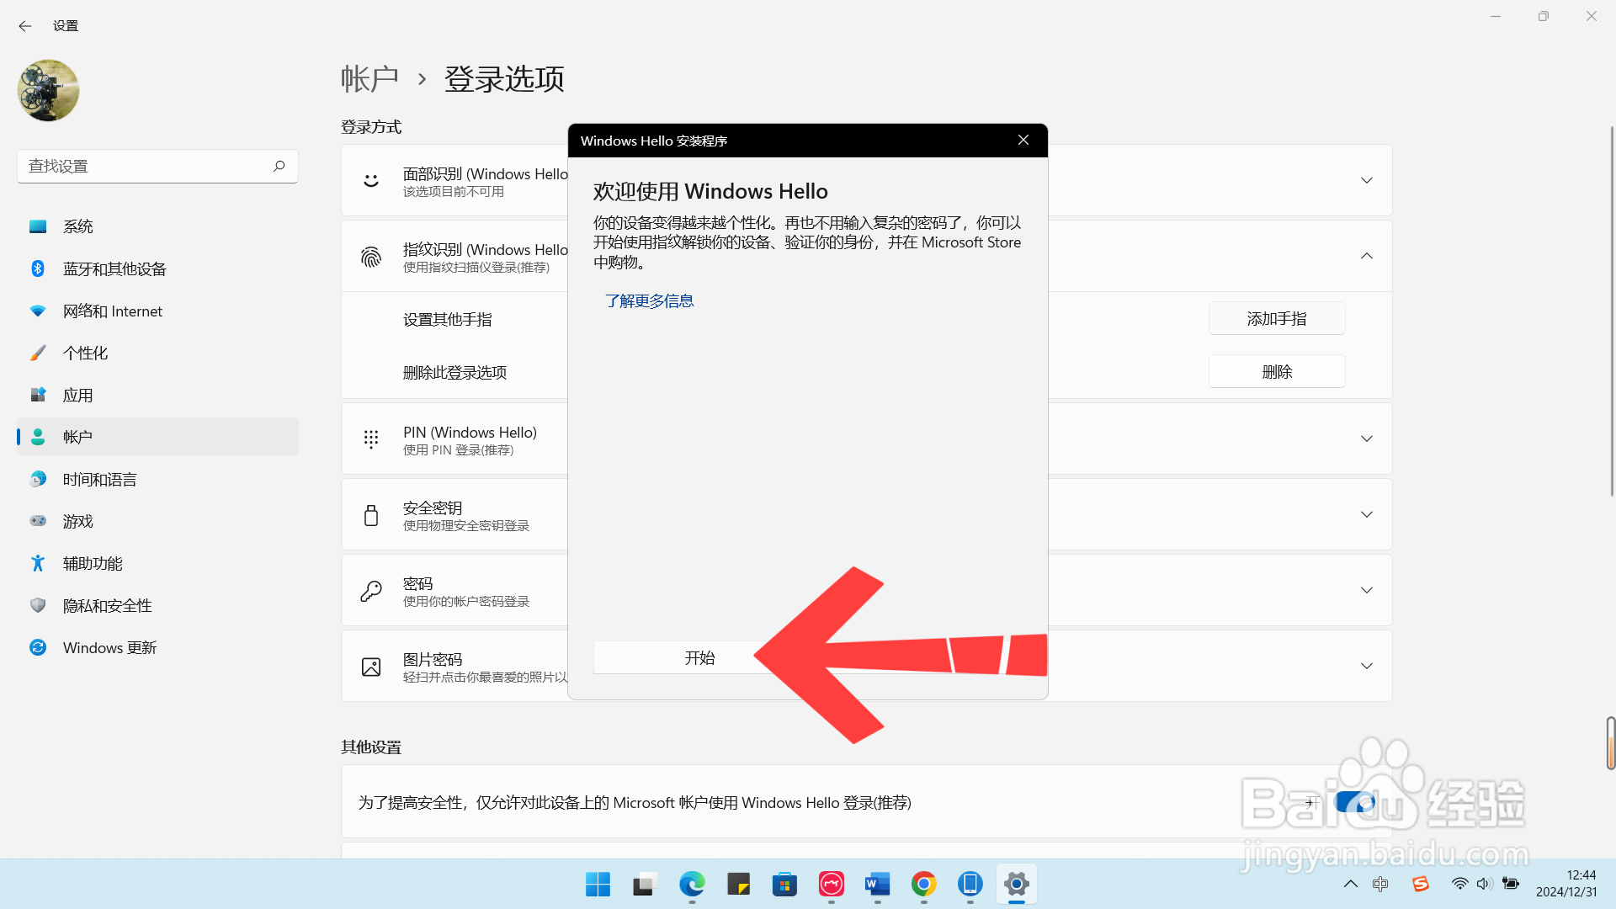Click the picture password image icon

coord(371,667)
